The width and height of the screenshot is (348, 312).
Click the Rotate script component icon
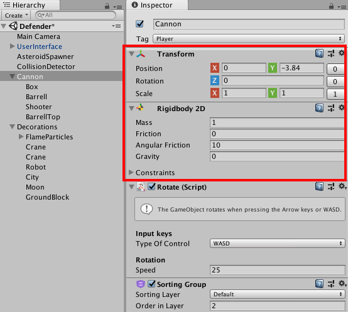(x=141, y=187)
